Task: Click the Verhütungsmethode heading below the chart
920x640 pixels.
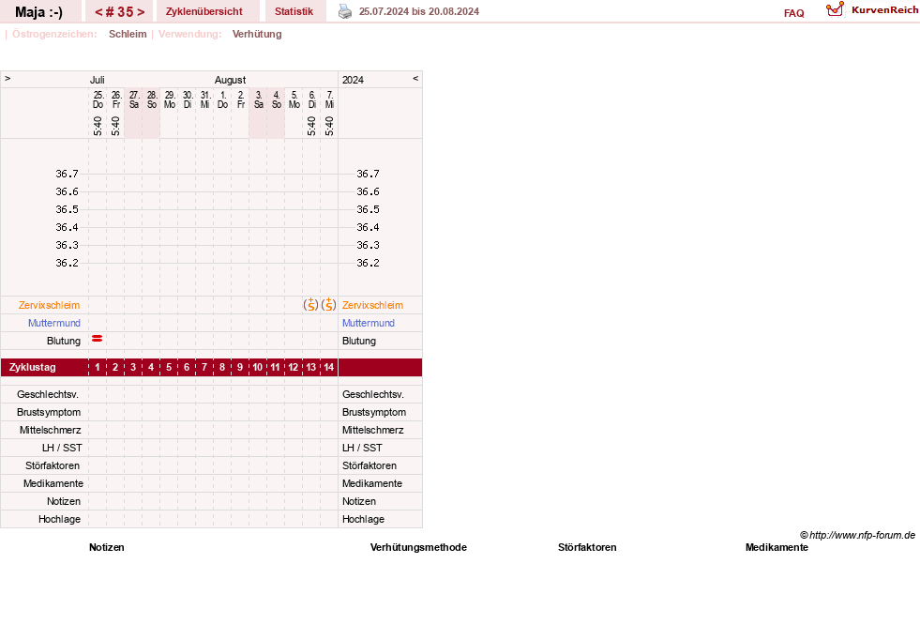Action: click(x=418, y=547)
